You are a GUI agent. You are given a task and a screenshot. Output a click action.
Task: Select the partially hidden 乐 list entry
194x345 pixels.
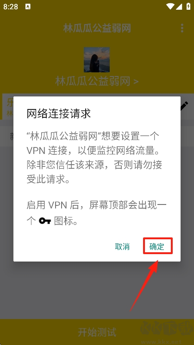point(8,106)
